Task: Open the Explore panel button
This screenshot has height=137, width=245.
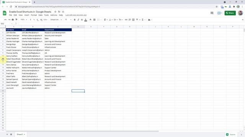Action: pyautogui.click(x=231, y=134)
